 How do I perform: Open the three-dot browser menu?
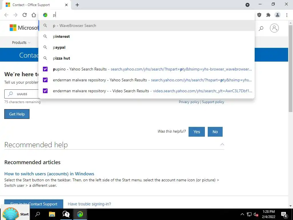pos(287,15)
